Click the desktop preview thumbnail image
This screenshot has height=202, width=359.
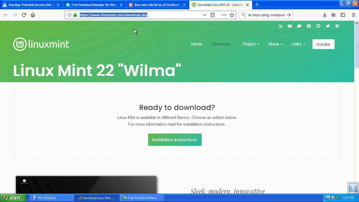86,185
